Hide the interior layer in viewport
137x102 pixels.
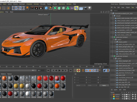tap(124, 97)
